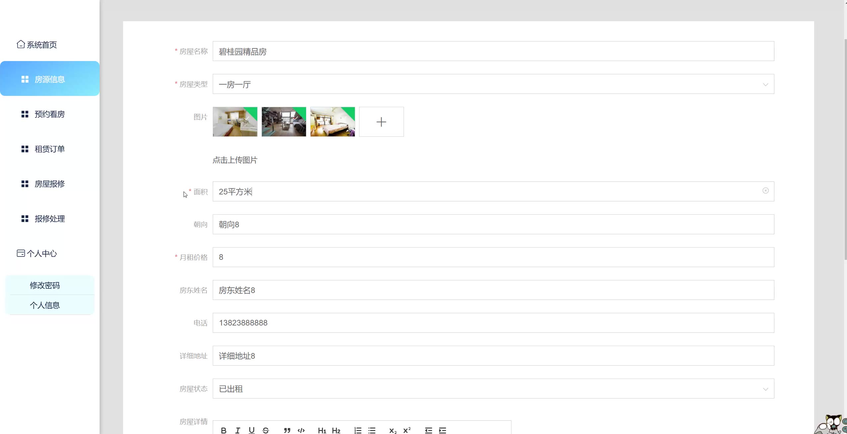This screenshot has height=434, width=847.
Task: Insert blockquote using the quote icon
Action: pos(287,430)
